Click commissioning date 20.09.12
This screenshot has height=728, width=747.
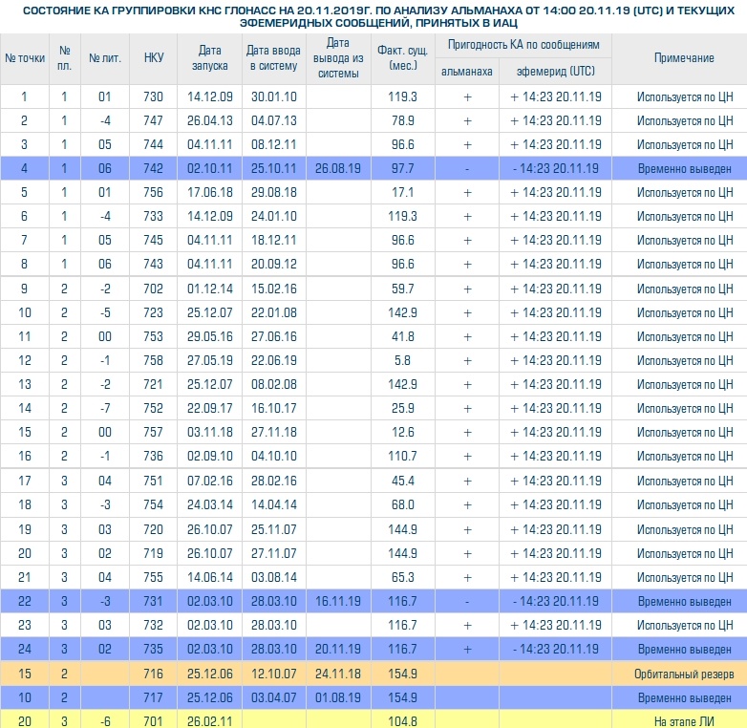coord(274,264)
